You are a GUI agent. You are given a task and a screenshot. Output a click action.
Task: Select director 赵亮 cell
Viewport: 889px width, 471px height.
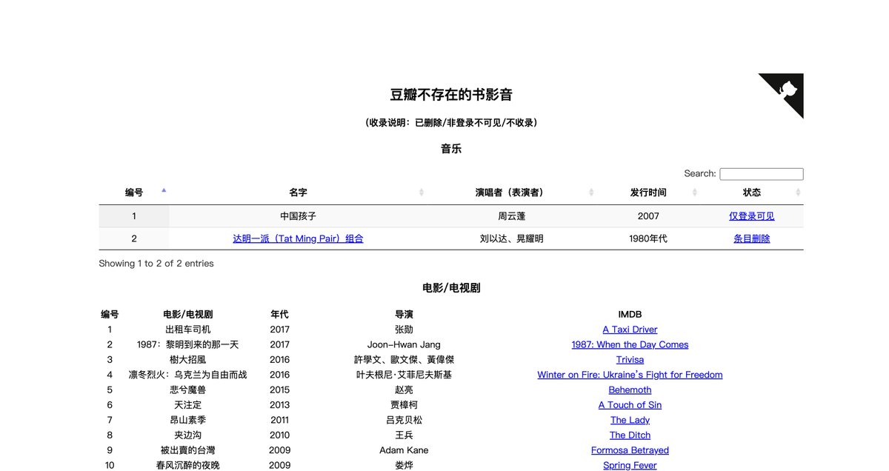point(404,390)
